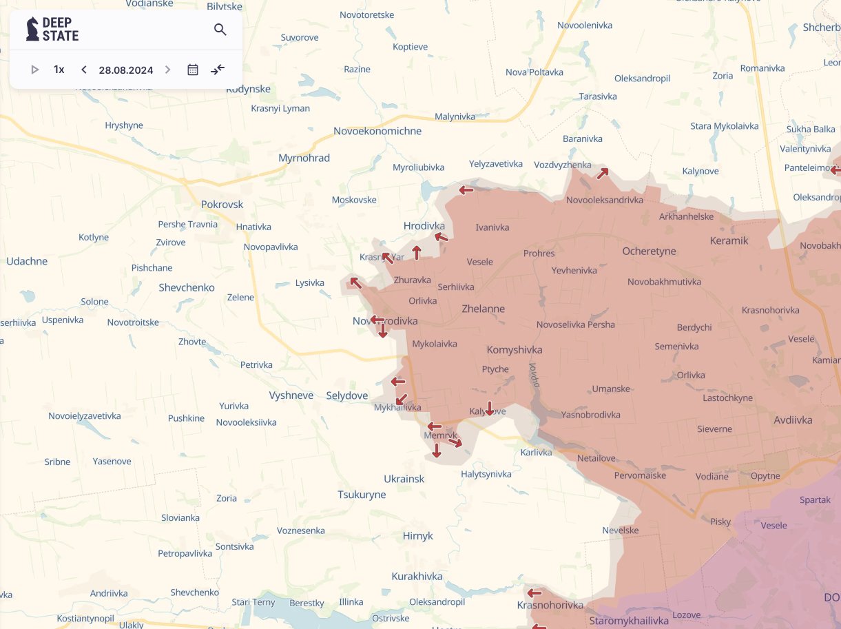Click the Nova Poltavka label
841x629 pixels.
coord(534,72)
